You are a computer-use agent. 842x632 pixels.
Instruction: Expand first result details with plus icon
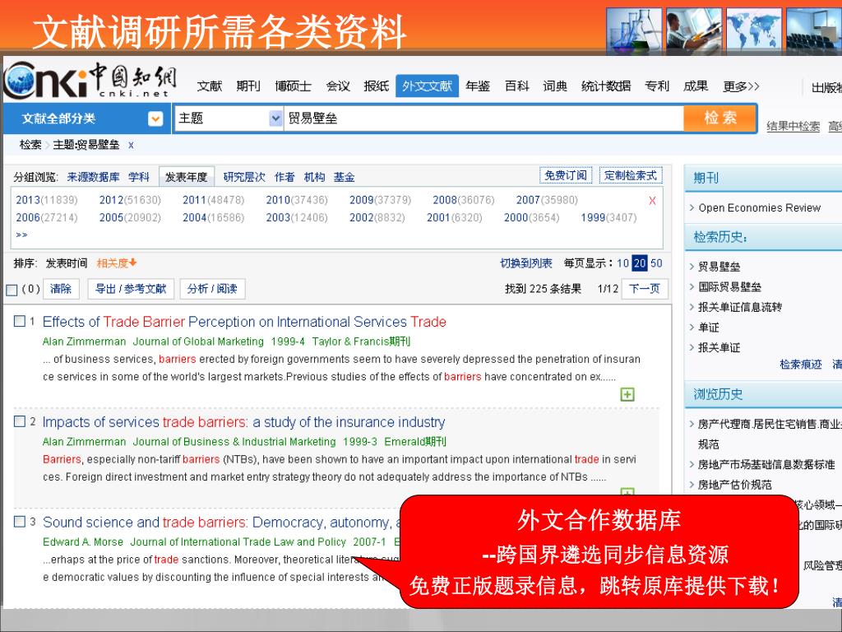pos(627,394)
